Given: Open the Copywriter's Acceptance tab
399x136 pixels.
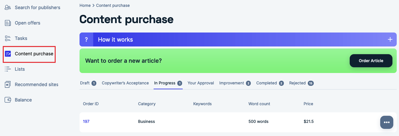Looking at the screenshot, I should (125, 83).
